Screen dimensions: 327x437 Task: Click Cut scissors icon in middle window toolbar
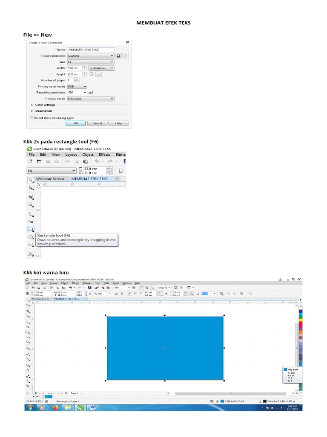tap(68, 161)
